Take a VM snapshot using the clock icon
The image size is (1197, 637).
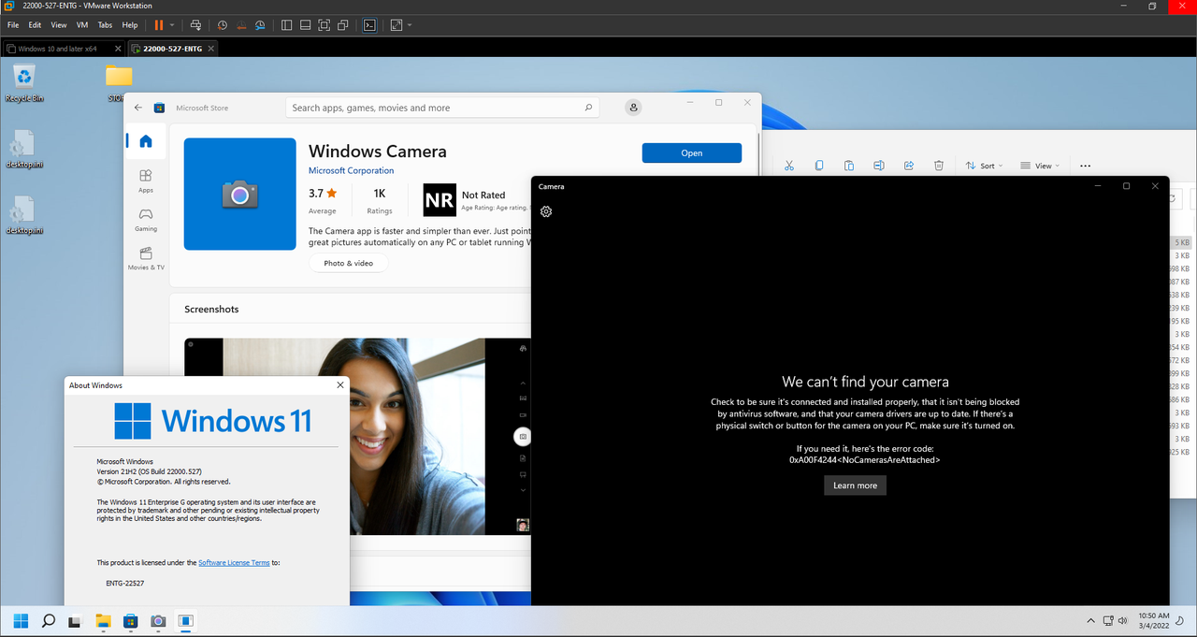click(222, 25)
